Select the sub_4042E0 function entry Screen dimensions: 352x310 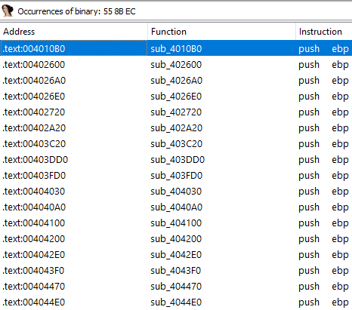(x=176, y=255)
